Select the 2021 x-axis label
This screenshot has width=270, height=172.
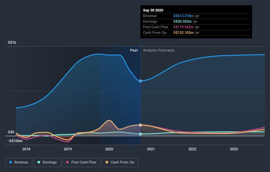click(151, 149)
